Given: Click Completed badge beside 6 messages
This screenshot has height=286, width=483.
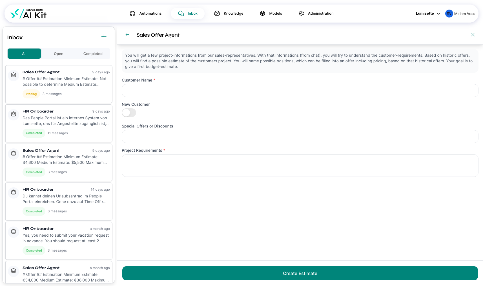Looking at the screenshot, I should point(34,211).
